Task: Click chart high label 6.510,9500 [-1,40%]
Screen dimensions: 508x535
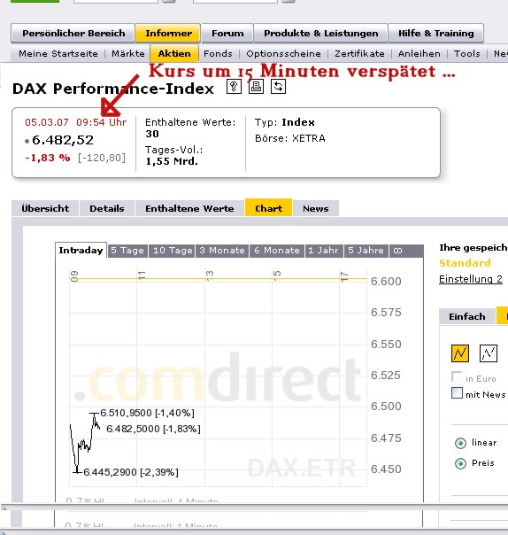Action: click(x=147, y=413)
